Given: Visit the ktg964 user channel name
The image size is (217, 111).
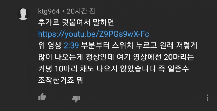Looking at the screenshot, I should coord(49,12).
